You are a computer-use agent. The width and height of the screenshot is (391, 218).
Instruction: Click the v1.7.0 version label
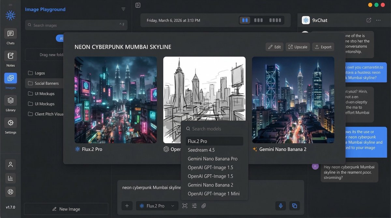[10, 207]
